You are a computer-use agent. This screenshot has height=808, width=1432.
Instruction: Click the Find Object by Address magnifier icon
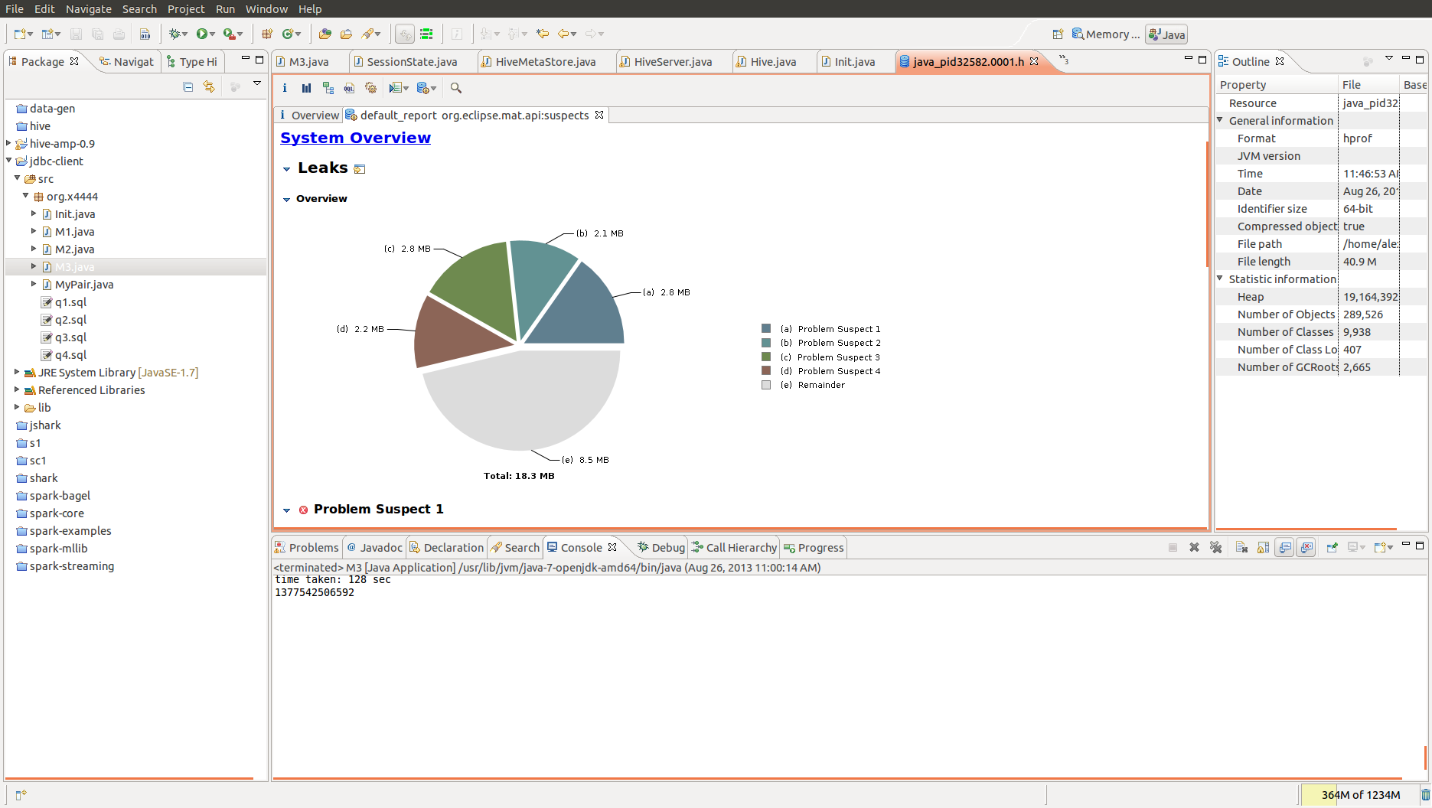[x=456, y=88]
